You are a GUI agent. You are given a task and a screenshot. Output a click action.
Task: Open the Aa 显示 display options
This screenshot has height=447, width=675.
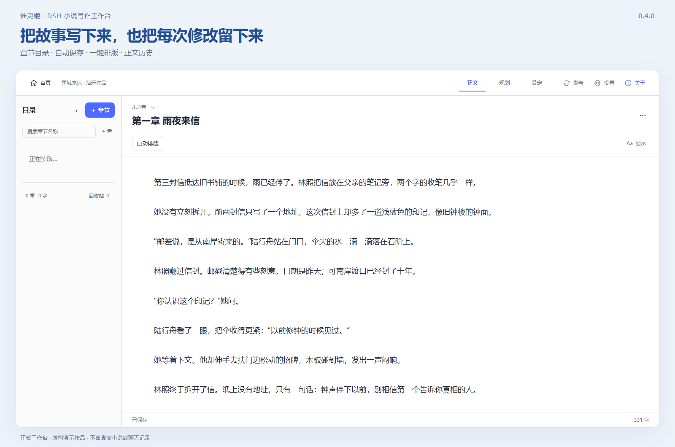pos(636,143)
